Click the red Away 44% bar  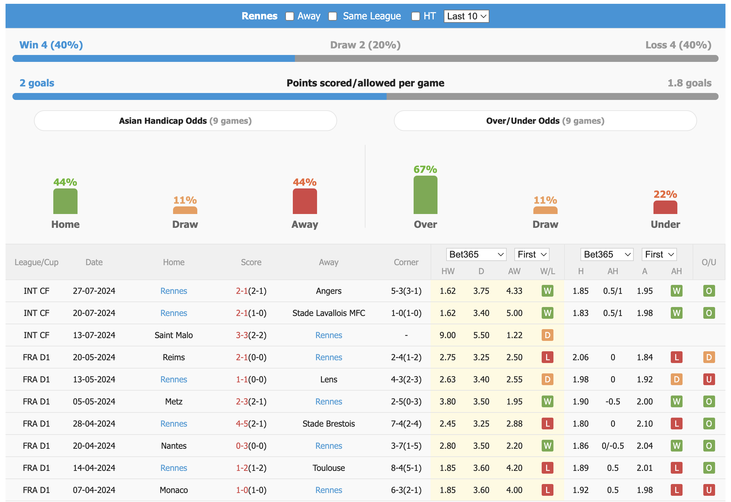(x=305, y=201)
